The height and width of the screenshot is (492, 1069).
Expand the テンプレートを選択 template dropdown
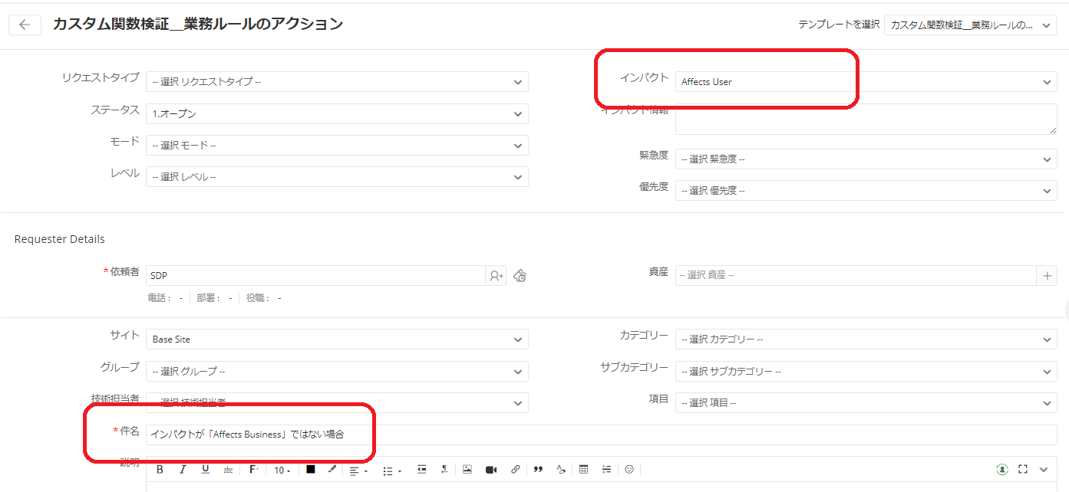pos(970,25)
